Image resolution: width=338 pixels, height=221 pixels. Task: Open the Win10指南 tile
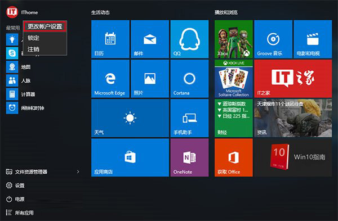tap(293, 157)
